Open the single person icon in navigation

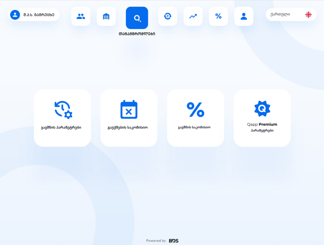click(244, 16)
